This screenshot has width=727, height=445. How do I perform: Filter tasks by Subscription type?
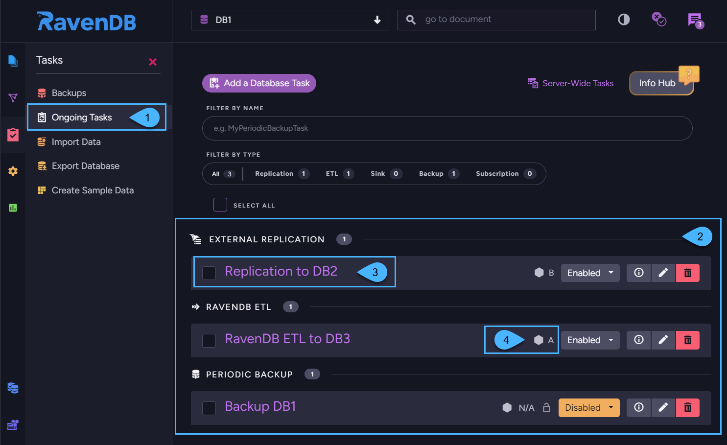(506, 174)
